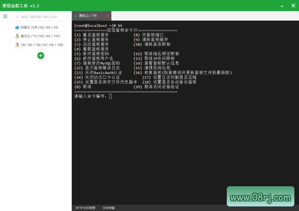
Task: Click terminal line (0) 取消
Action: [x=83, y=87]
